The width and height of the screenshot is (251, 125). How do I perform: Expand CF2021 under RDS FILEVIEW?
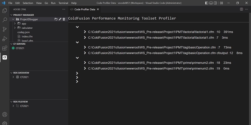click(13, 106)
